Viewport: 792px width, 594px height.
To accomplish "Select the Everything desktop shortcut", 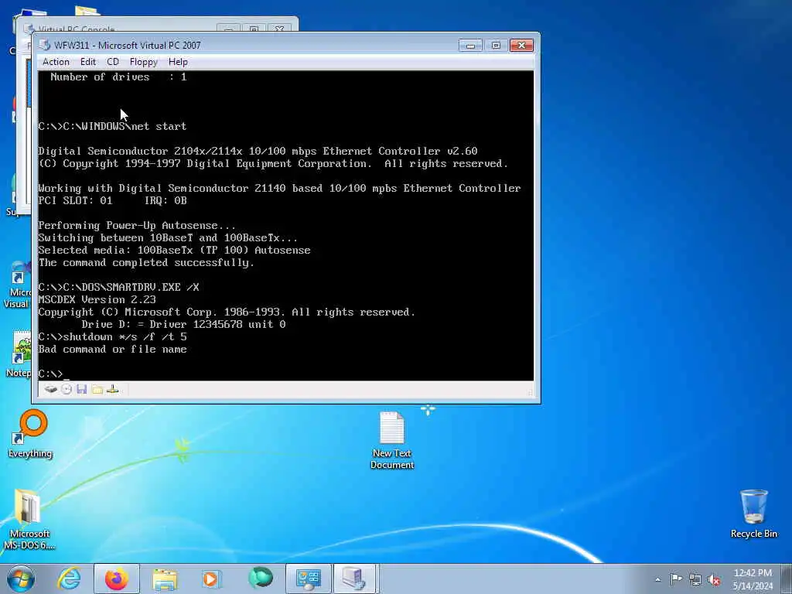I will tap(30, 435).
